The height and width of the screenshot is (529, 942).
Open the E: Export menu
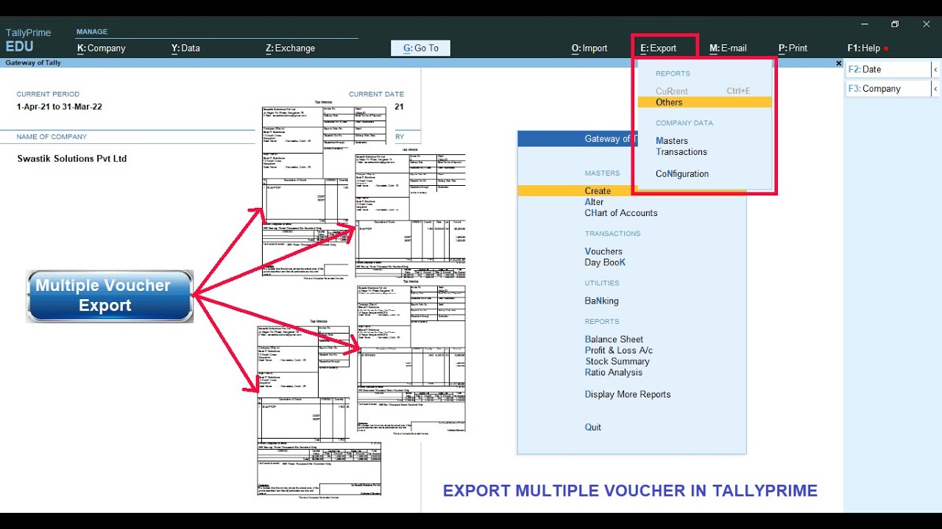[x=659, y=48]
